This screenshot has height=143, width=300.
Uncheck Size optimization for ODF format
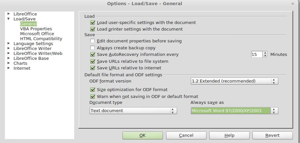[x=93, y=90]
